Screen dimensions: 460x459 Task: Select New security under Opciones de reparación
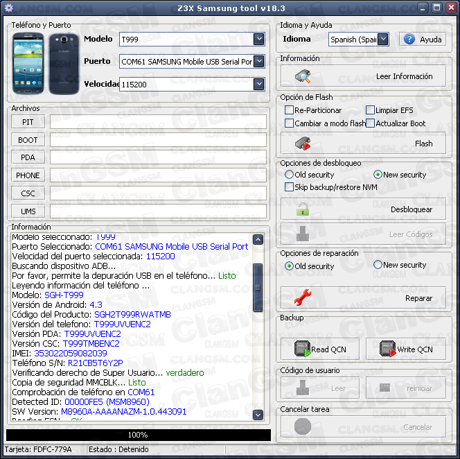(378, 265)
